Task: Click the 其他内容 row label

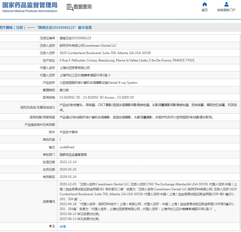Action: tap(49, 139)
